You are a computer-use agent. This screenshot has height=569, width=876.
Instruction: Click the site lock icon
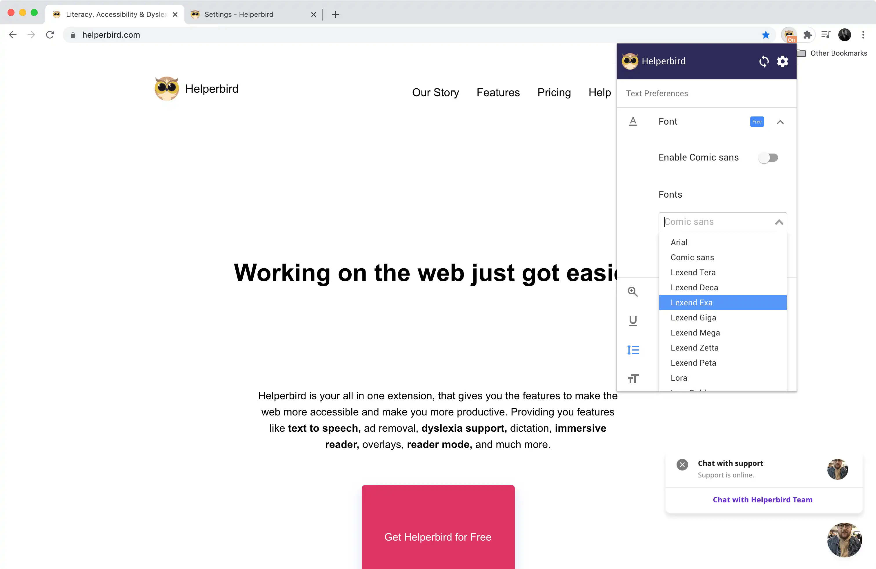73,35
